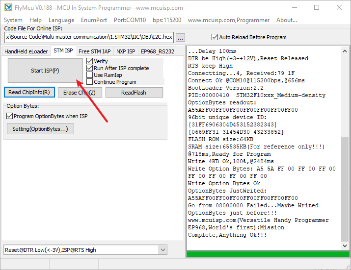The image size is (351, 270).
Task: Open the Language menu
Action: tap(61, 20)
